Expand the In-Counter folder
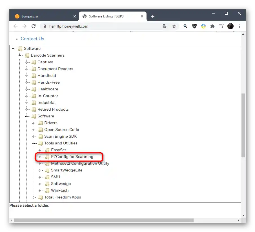The height and width of the screenshot is (232, 255). coord(26,96)
